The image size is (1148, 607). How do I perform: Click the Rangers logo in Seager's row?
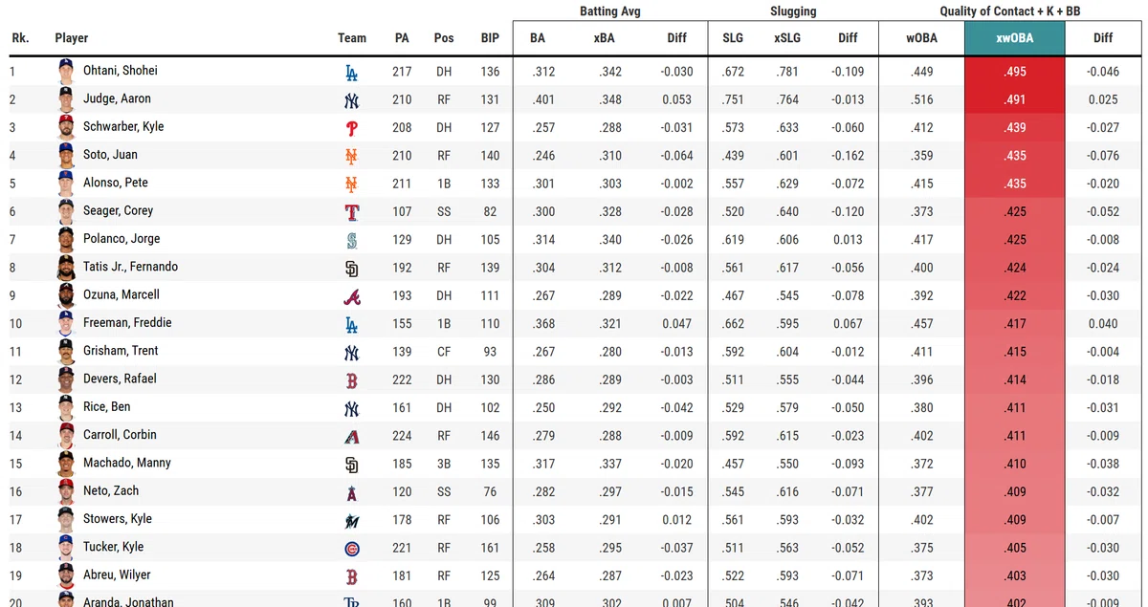coord(351,212)
